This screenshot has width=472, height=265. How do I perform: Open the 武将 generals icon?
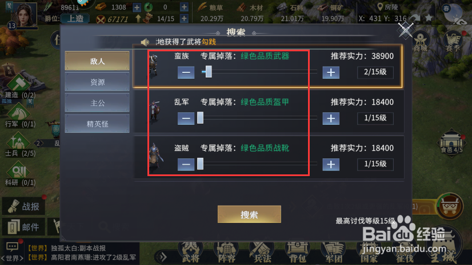pyautogui.click(x=190, y=251)
